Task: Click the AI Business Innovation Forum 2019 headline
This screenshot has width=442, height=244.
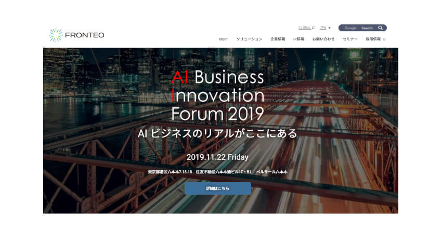Action: coord(218,96)
